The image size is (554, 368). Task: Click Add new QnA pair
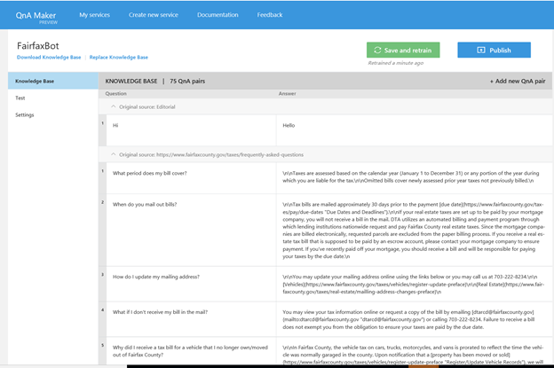[518, 82]
